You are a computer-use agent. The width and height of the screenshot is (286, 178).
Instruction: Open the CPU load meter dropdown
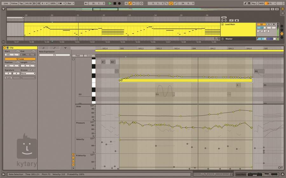coord(275,3)
